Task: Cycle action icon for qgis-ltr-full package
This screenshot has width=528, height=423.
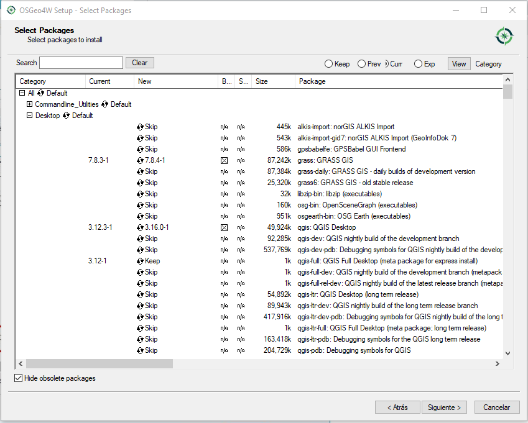Action: (x=140, y=328)
